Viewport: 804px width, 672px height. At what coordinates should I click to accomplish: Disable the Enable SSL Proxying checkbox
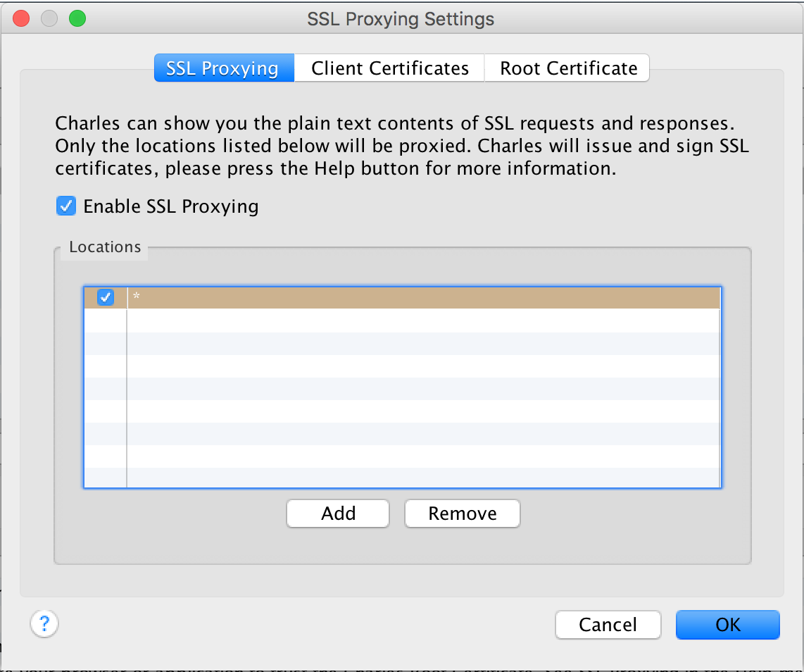pyautogui.click(x=67, y=206)
